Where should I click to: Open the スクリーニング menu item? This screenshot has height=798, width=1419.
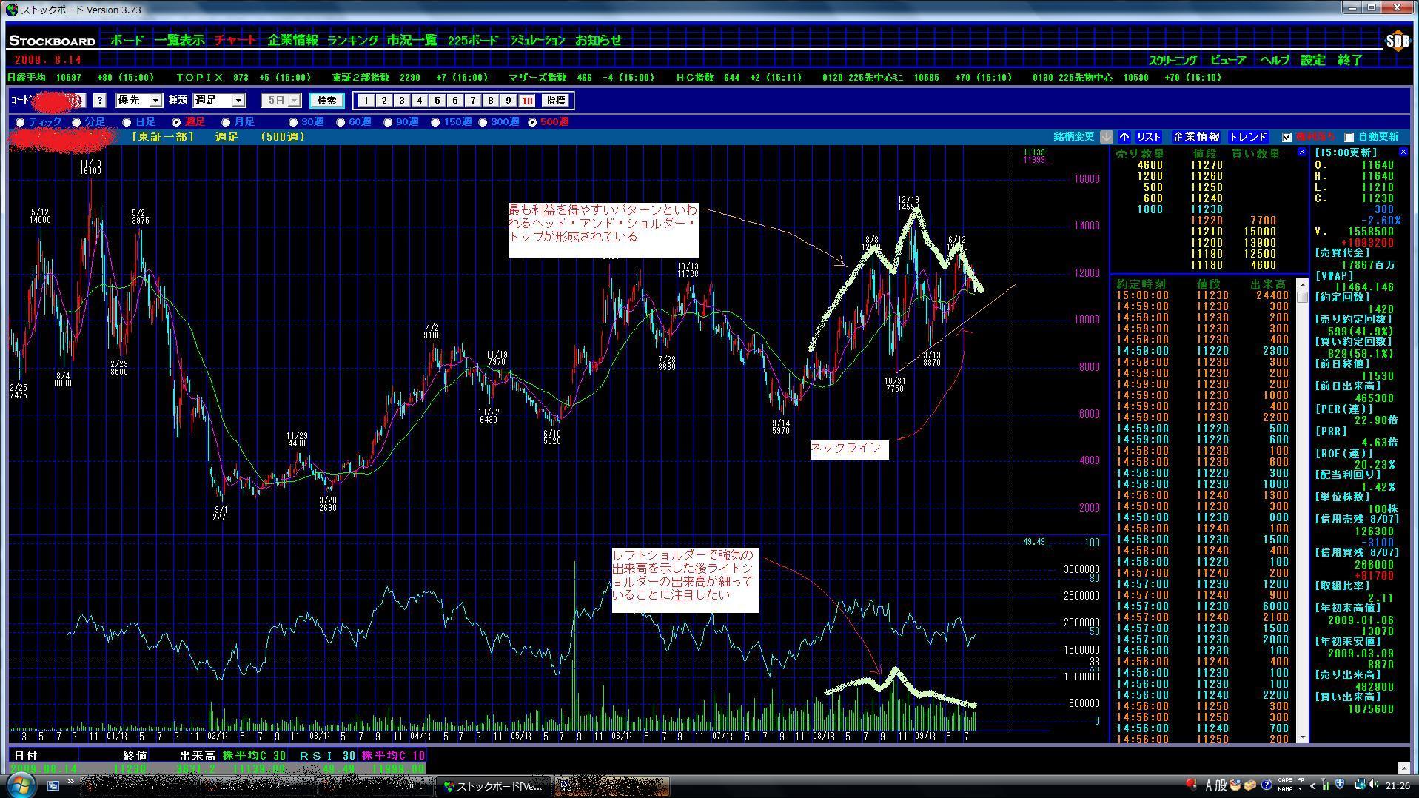1173,60
